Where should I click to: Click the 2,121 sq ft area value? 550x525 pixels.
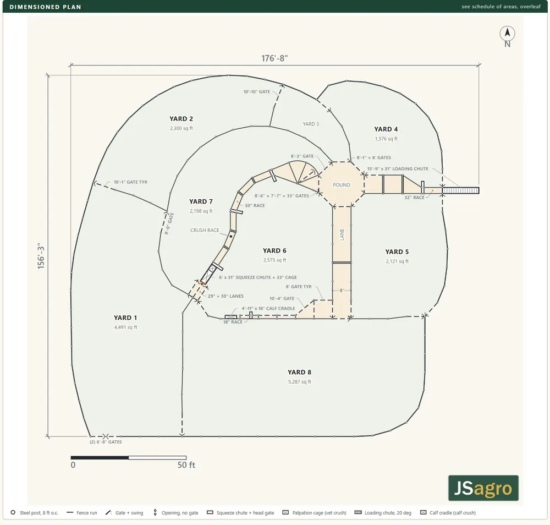pyautogui.click(x=397, y=261)
